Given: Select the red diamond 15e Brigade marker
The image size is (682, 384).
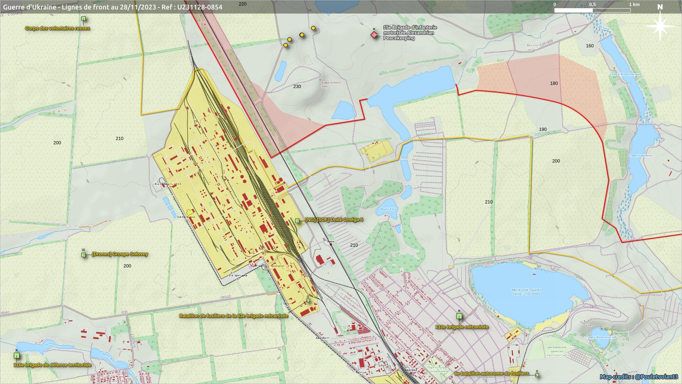Looking at the screenshot, I should click(x=374, y=34).
